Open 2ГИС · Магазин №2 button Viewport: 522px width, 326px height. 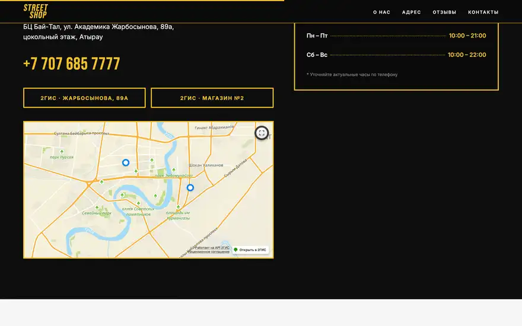point(212,98)
